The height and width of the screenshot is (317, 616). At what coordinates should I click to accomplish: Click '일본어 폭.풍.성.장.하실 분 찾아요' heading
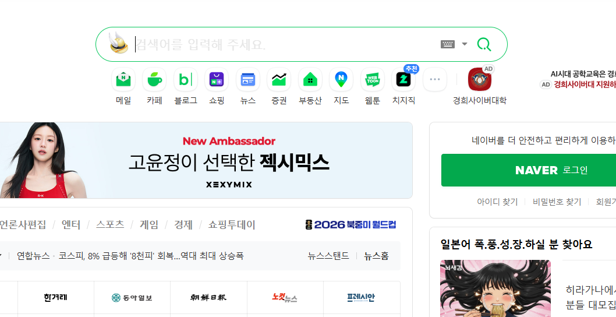(516, 244)
